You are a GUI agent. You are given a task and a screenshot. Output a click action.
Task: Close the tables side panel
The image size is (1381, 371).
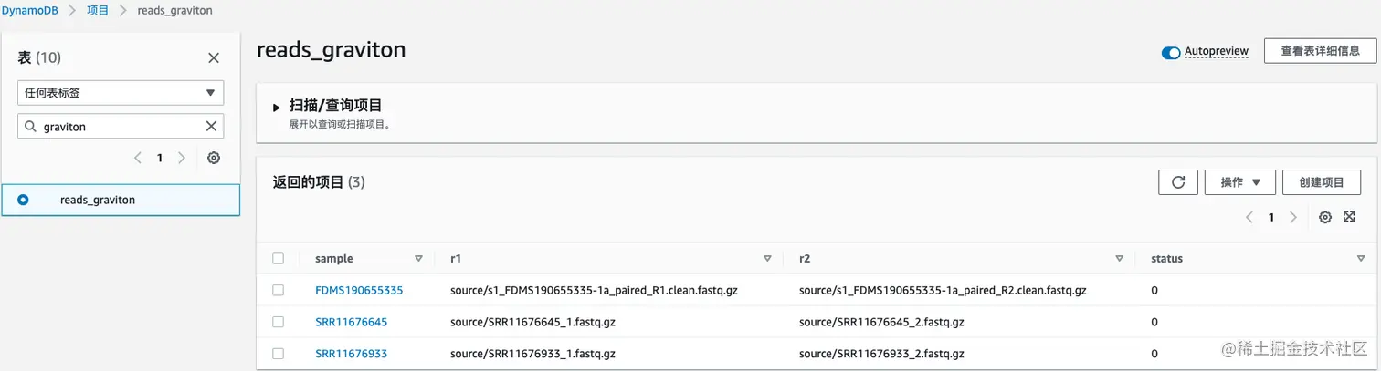click(x=214, y=58)
